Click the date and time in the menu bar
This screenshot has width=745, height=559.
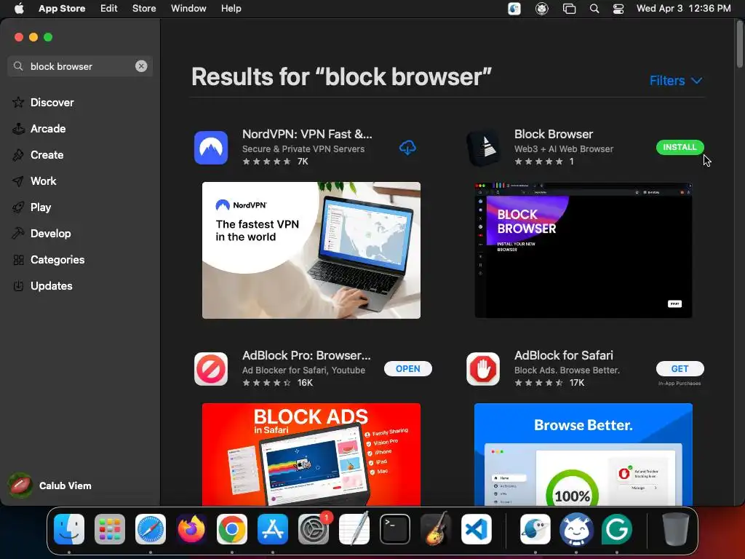[684, 9]
